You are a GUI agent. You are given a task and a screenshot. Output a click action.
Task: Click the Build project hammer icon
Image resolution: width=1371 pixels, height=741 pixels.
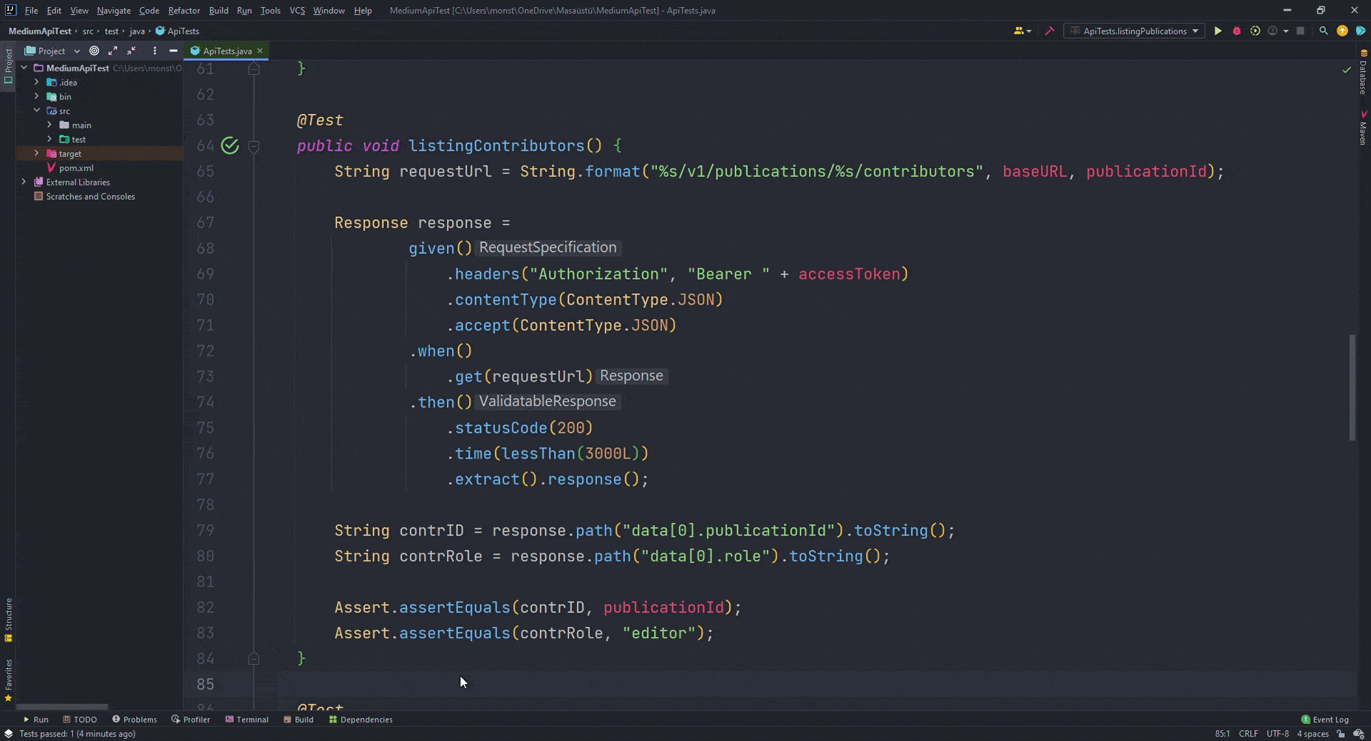click(x=1050, y=31)
